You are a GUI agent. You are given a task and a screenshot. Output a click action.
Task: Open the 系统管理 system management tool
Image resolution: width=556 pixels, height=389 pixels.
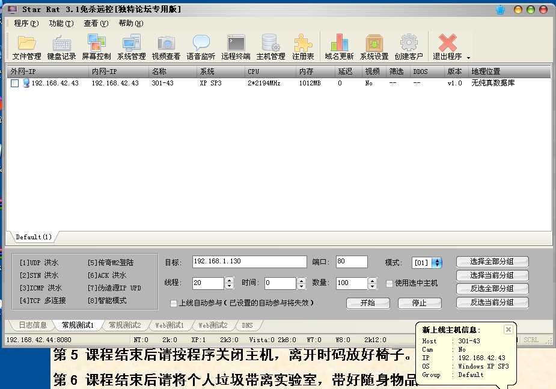[131, 47]
